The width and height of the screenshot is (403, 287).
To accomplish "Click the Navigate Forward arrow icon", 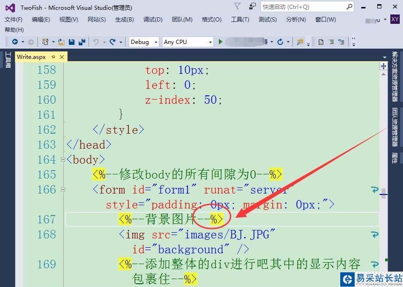I will (x=31, y=42).
